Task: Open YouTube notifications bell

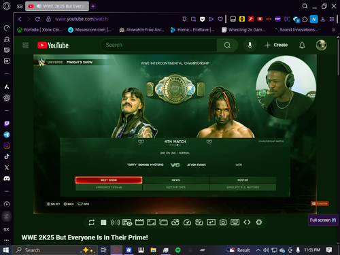Action: 302,45
